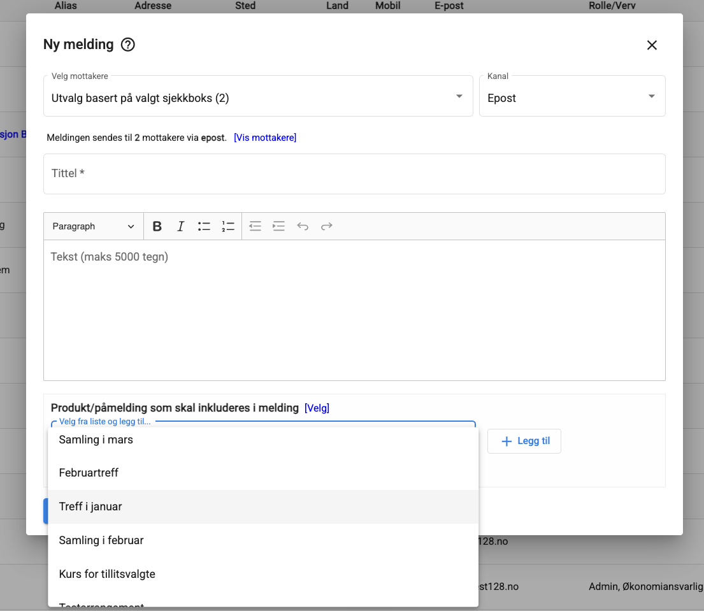Click the Adresse column header behind dialog
This screenshot has width=704, height=611.
coord(153,6)
